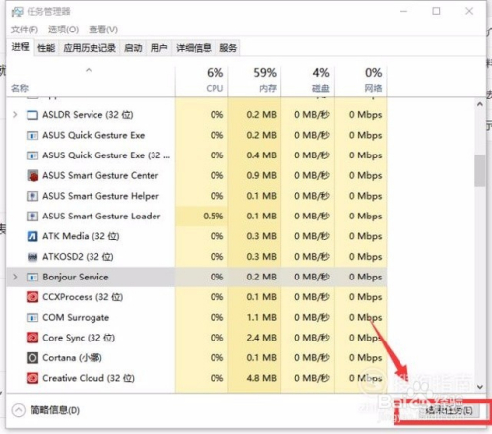Click 0.9 MB memory of Gesture Center

pos(261,176)
